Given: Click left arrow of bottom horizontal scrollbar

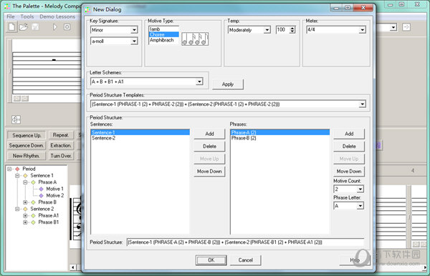Looking at the screenshot, I should click(x=72, y=267).
